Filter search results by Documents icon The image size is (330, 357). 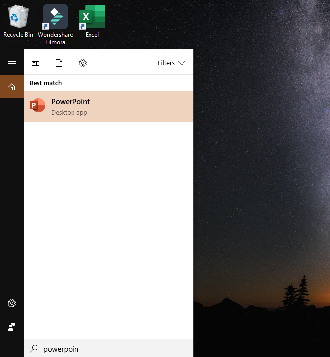[59, 63]
